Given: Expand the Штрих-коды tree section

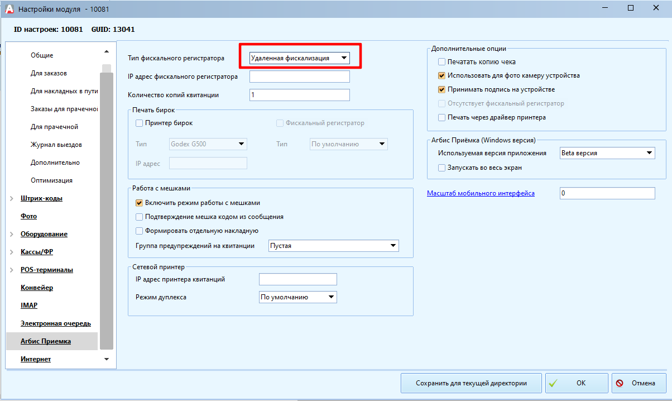Looking at the screenshot, I should 12,198.
